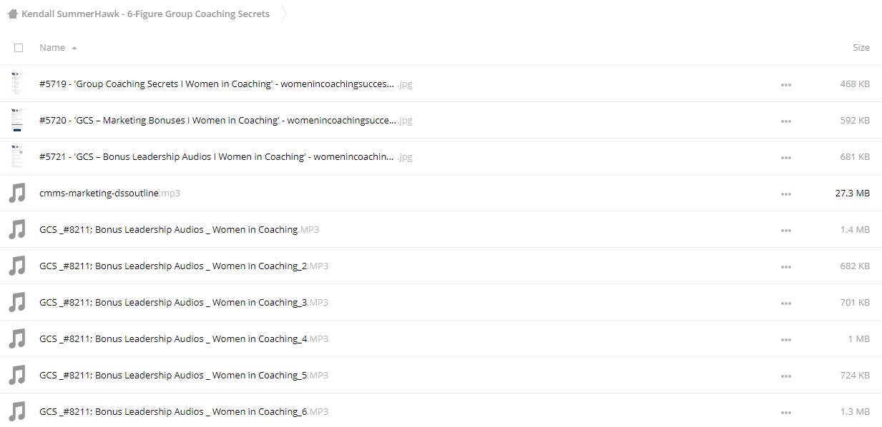Screen dimensions: 882x427
Task: Open more-actions menu for #5720 jpg row
Action: (786, 121)
